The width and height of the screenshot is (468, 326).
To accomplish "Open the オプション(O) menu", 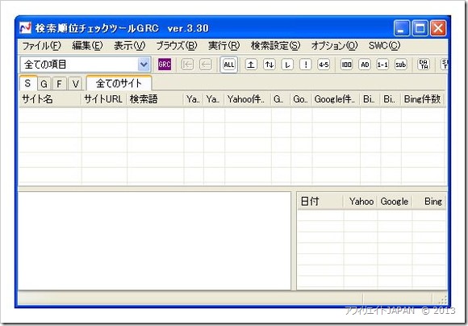I will 334,46.
